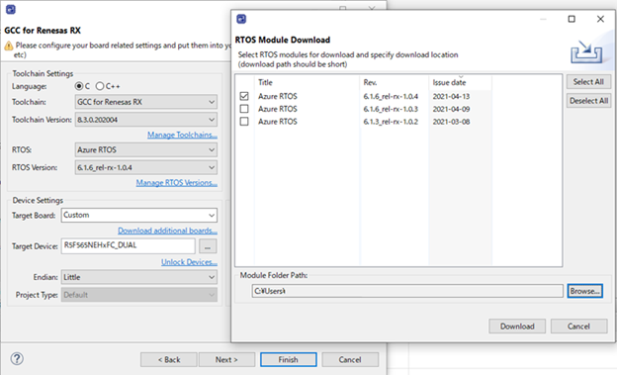The width and height of the screenshot is (617, 375).
Task: Open the Toolchain dropdown
Action: pyautogui.click(x=146, y=102)
